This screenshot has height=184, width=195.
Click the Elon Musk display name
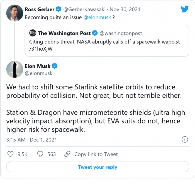point(40,66)
